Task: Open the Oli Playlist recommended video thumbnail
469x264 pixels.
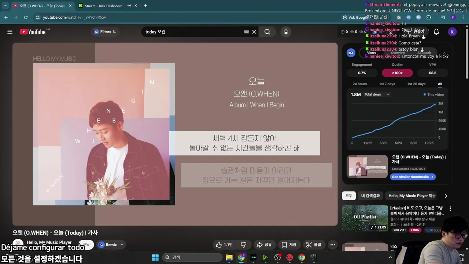Action: coord(365,218)
